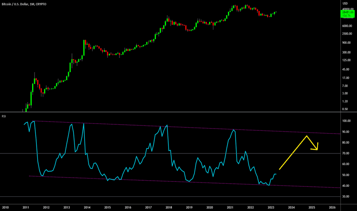Click the 2010 label on time axis

[x=5, y=208]
